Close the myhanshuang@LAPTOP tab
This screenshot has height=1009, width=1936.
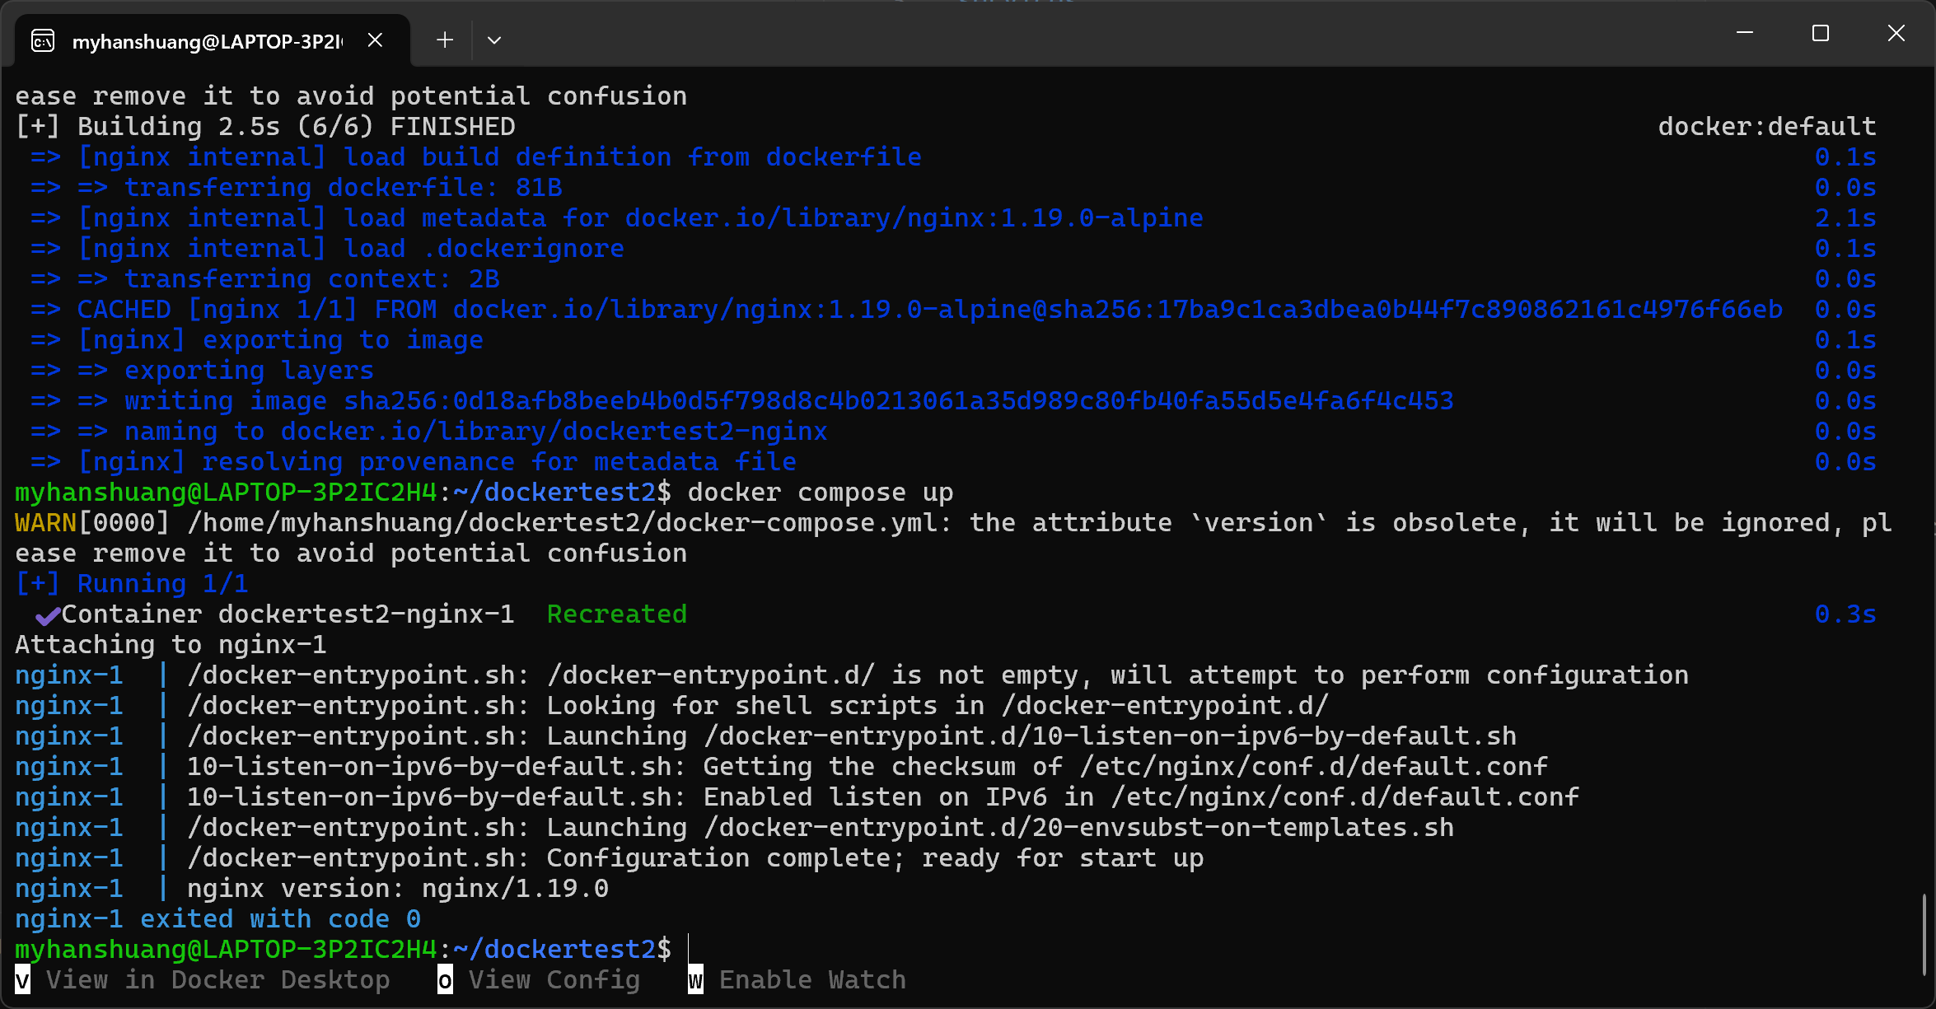(375, 40)
